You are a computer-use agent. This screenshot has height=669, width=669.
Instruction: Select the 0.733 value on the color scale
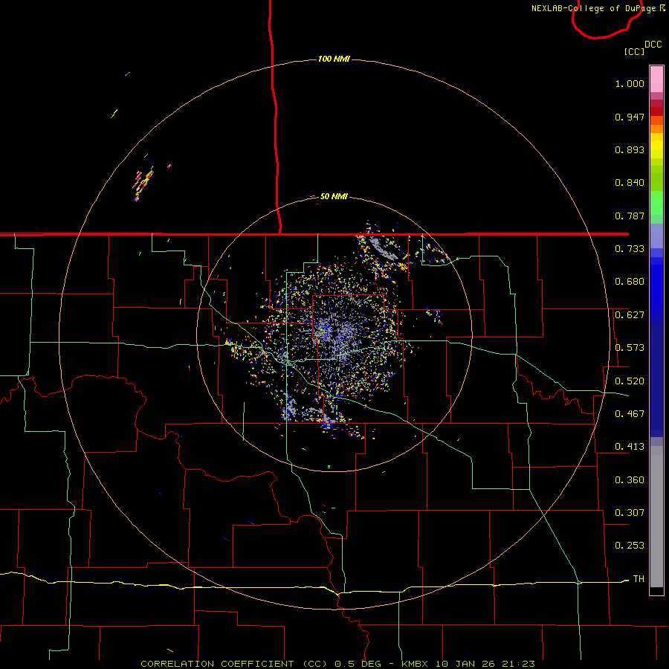[x=630, y=249]
